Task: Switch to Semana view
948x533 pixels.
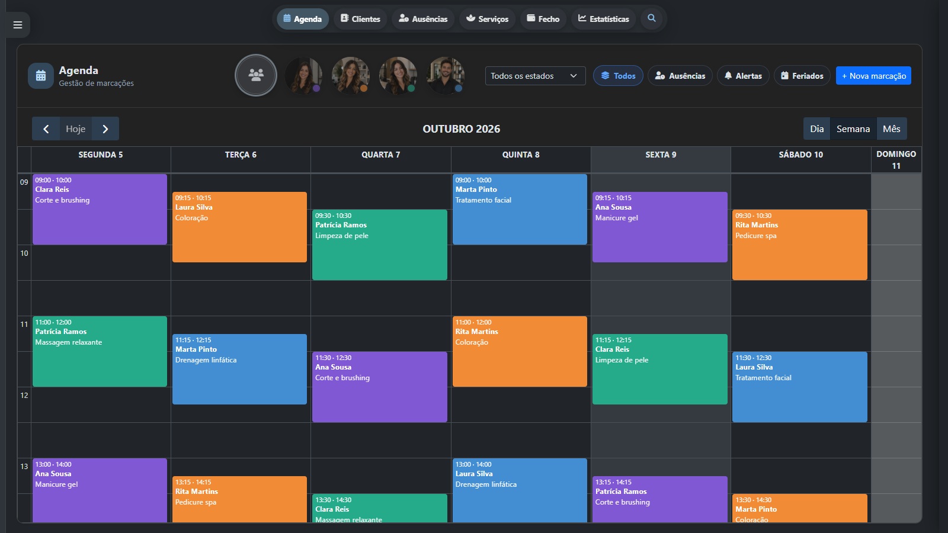Action: pyautogui.click(x=853, y=129)
